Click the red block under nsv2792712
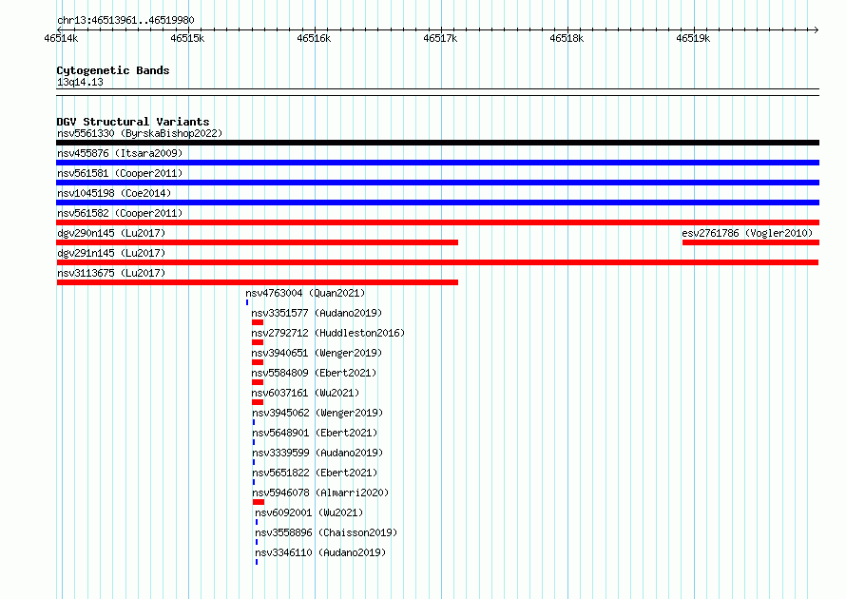The image size is (846, 599). pyautogui.click(x=258, y=342)
